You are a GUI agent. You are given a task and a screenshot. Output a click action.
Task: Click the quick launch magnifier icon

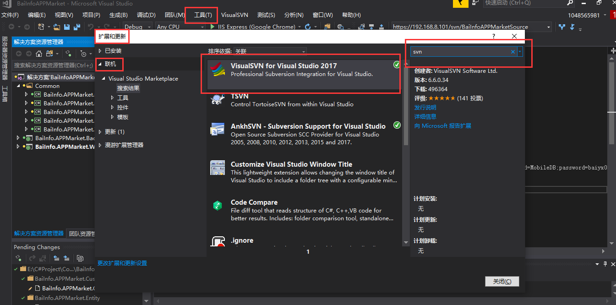coord(570,3)
